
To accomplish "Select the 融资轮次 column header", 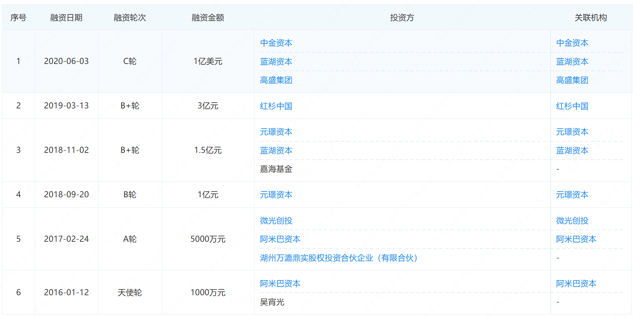I will click(x=130, y=18).
